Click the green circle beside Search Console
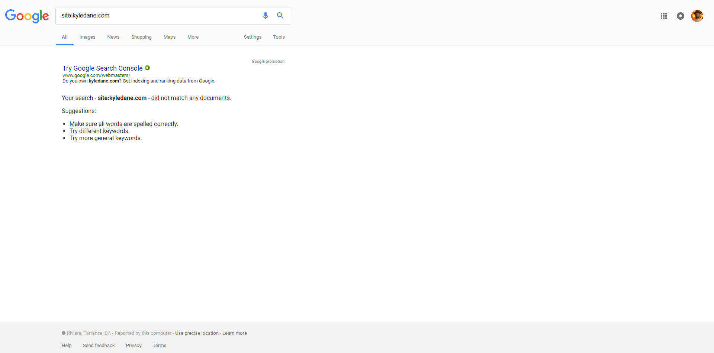 (147, 68)
